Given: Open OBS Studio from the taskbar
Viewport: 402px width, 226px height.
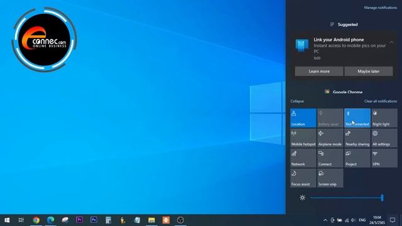Looking at the screenshot, I should [180, 220].
